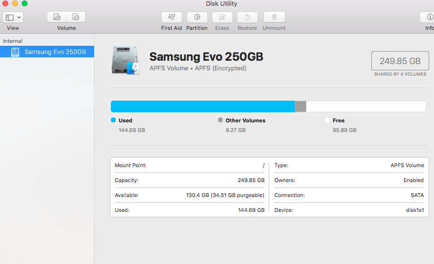This screenshot has width=434, height=264.
Task: Click the table's Used value 144.69 GB
Action: click(251, 210)
